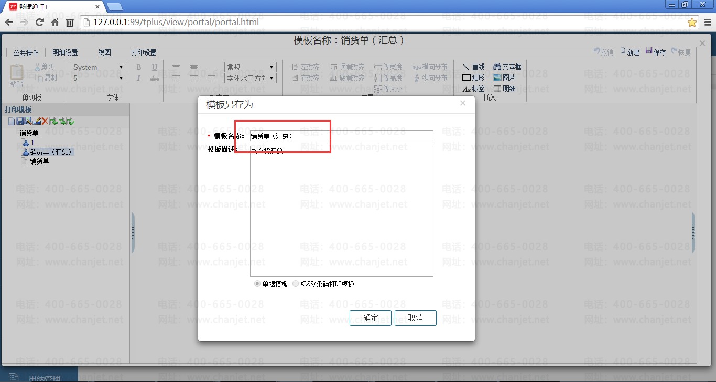Click 撤销 undo in top right
This screenshot has width=716, height=382.
[604, 52]
